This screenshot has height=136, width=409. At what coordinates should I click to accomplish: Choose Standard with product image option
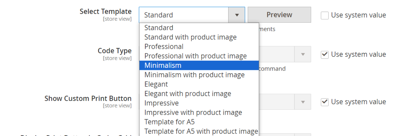click(x=190, y=37)
